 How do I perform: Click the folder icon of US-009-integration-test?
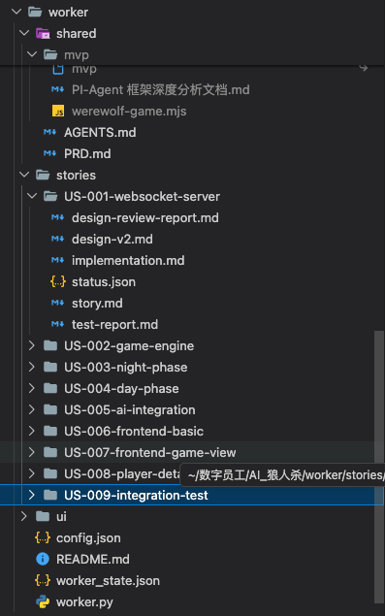point(50,495)
